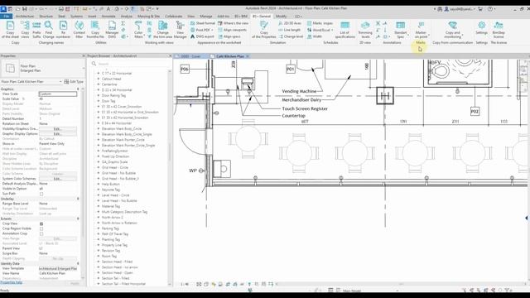Viewport: 530px width, 298px height.
Task: Click Align viewports tool
Action: pyautogui.click(x=232, y=30)
